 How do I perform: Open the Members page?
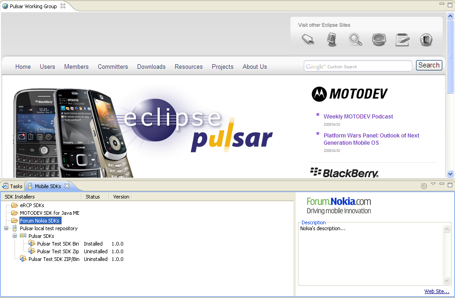coord(77,66)
